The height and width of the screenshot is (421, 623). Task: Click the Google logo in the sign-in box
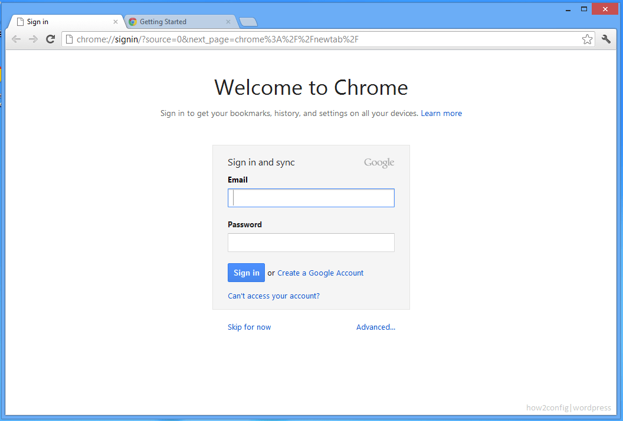click(379, 162)
